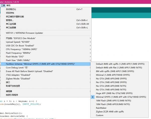This screenshot has width=151, height=119.
Task: Select 16M Flash (3MB APP/9.9MB FATFS)
Action: (120, 104)
